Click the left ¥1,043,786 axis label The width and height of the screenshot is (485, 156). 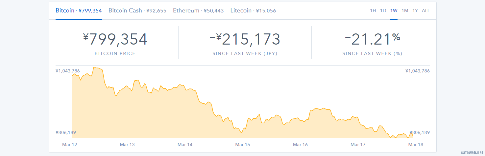(x=68, y=71)
